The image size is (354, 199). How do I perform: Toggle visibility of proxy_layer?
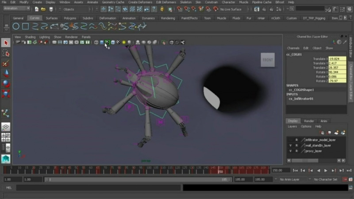click(291, 151)
